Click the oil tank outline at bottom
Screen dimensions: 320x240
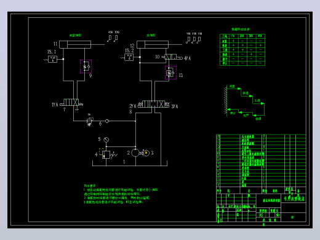click(x=130, y=163)
